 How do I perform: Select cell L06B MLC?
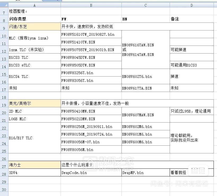pos(34,119)
